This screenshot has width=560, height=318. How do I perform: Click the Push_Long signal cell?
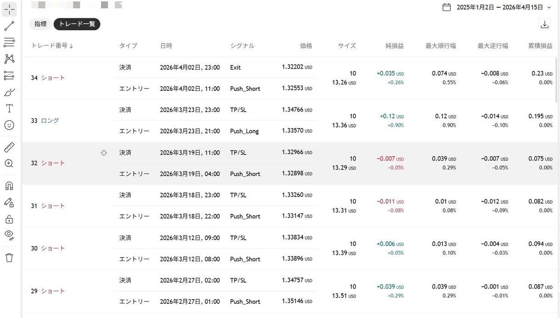click(244, 131)
